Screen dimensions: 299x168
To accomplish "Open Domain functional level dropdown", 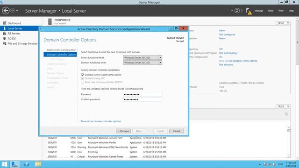I will tap(142, 63).
